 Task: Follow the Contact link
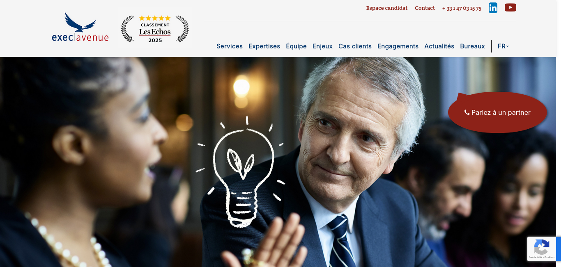tap(425, 8)
